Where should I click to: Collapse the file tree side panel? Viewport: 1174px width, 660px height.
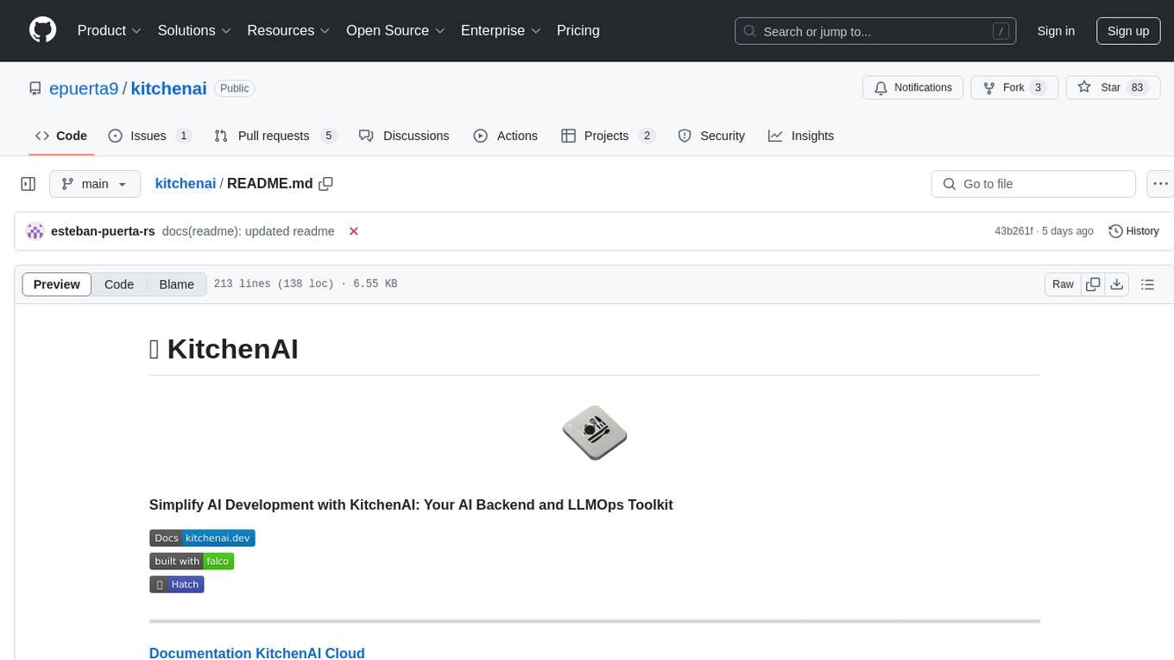click(x=28, y=184)
